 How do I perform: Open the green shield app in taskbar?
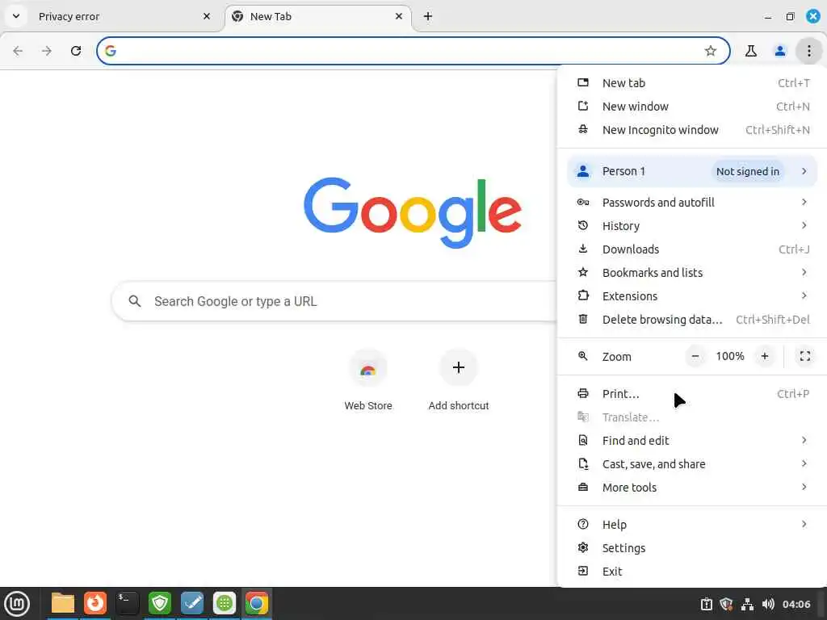[x=160, y=603]
